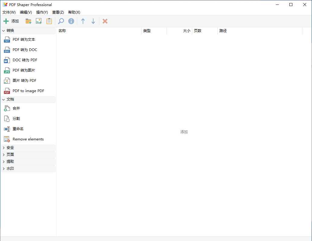Choose the 合并 merge tool
Screen dimensions: 312x241
[16, 108]
